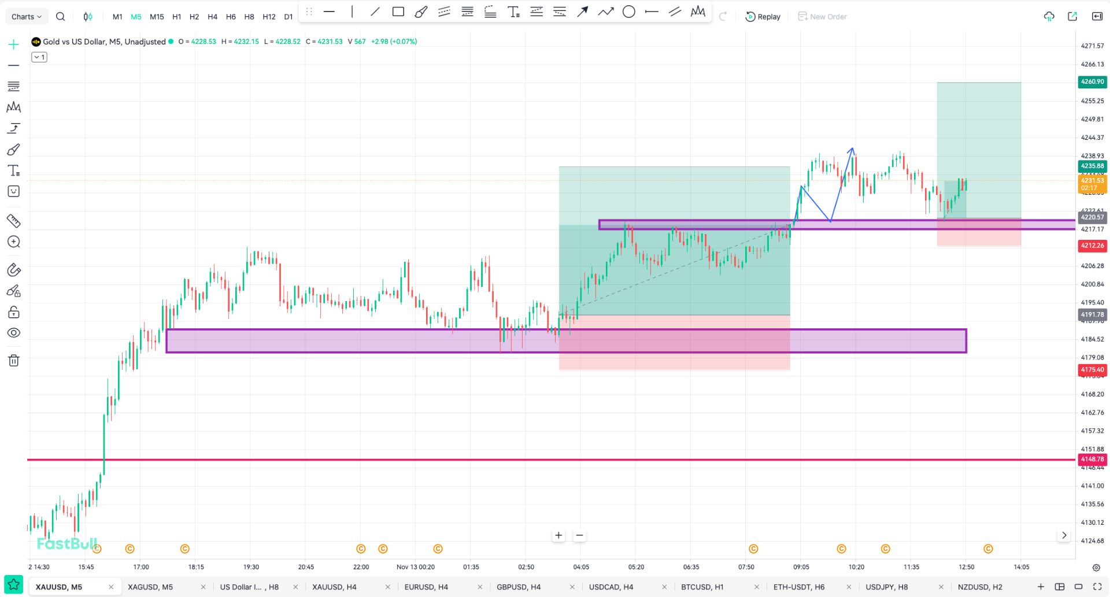This screenshot has height=597, width=1110.
Task: Select the rectangle drawing tool
Action: pyautogui.click(x=398, y=12)
